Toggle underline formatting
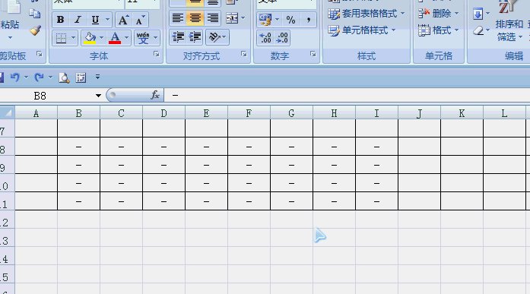The width and height of the screenshot is (530, 294). pyautogui.click(x=95, y=20)
